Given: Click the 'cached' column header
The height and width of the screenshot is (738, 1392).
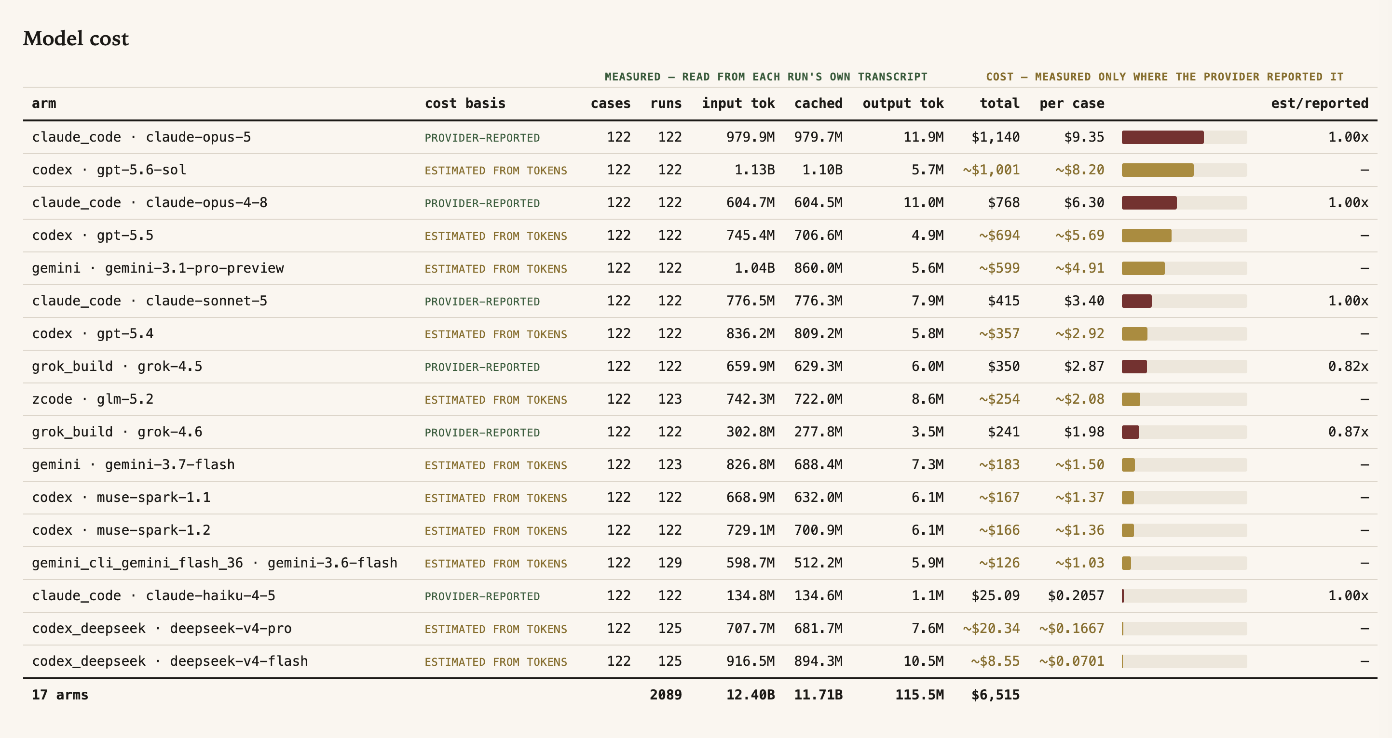Looking at the screenshot, I should coord(818,103).
